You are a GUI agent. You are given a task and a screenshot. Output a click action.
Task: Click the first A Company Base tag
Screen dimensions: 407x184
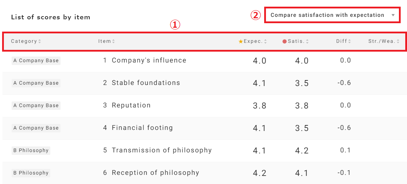[36, 61]
